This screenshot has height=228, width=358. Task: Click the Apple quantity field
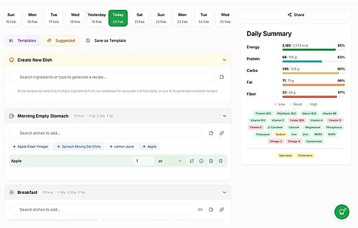click(143, 161)
